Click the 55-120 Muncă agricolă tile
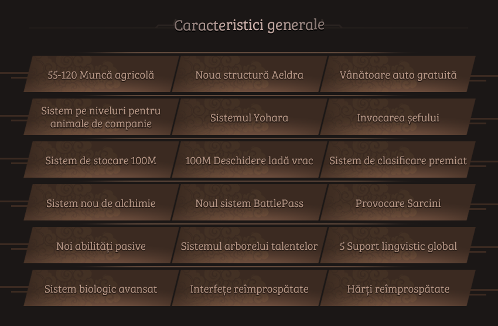Screen dimensions: 498x326 (x=101, y=74)
